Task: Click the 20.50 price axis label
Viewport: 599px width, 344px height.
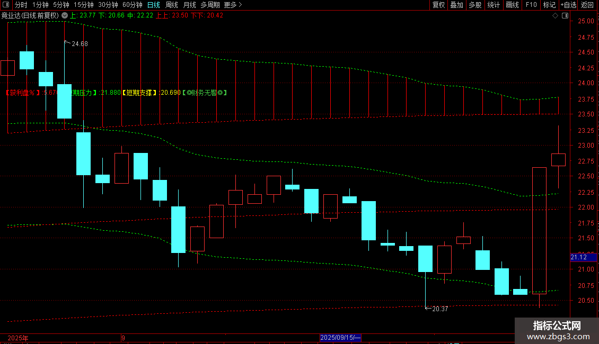Action: [586, 301]
